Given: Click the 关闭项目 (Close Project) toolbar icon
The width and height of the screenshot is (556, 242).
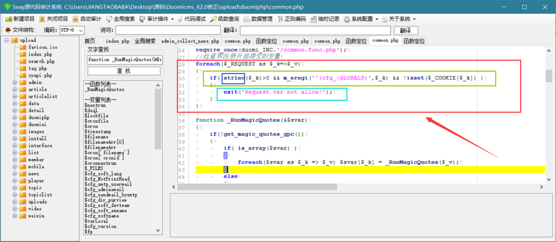Looking at the screenshot, I should 54,19.
